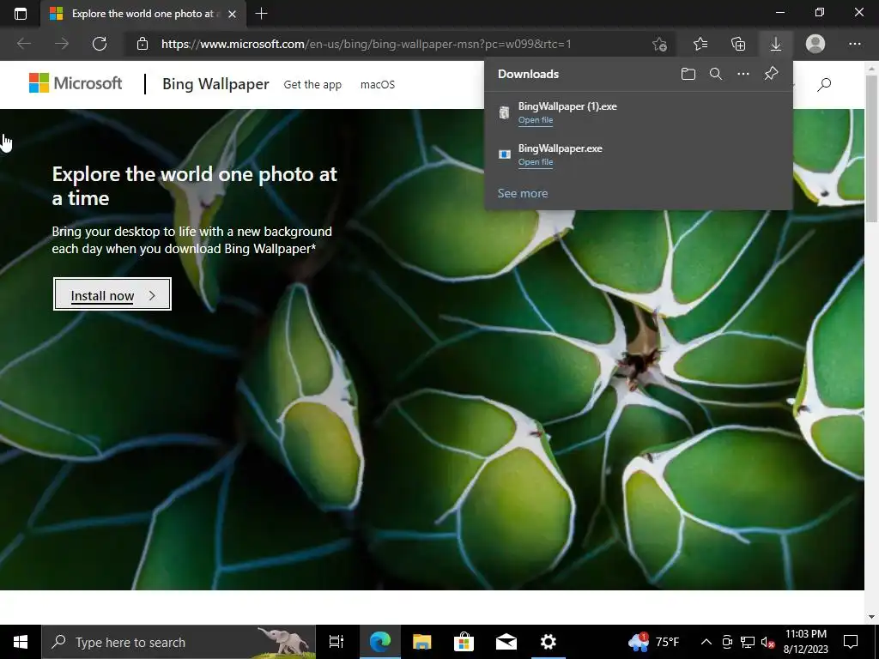The image size is (879, 659).
Task: Click the page vertical scrollbar thumb
Action: (x=871, y=148)
